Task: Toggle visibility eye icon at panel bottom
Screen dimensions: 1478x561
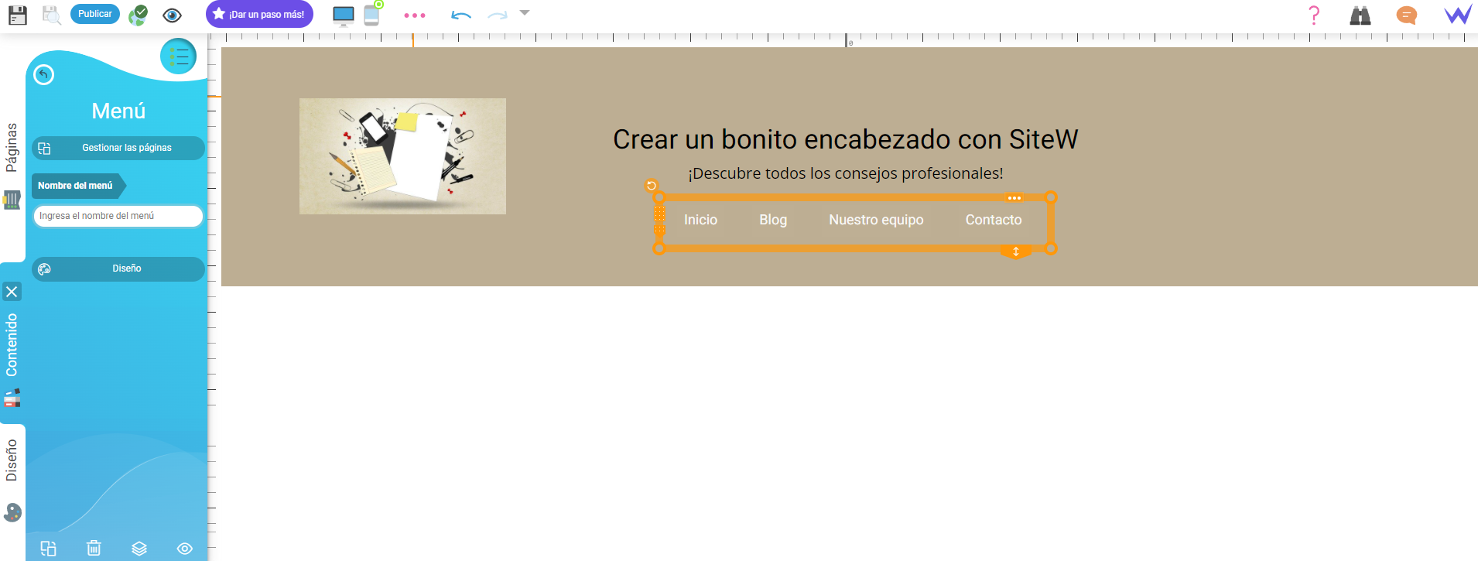Action: [185, 548]
